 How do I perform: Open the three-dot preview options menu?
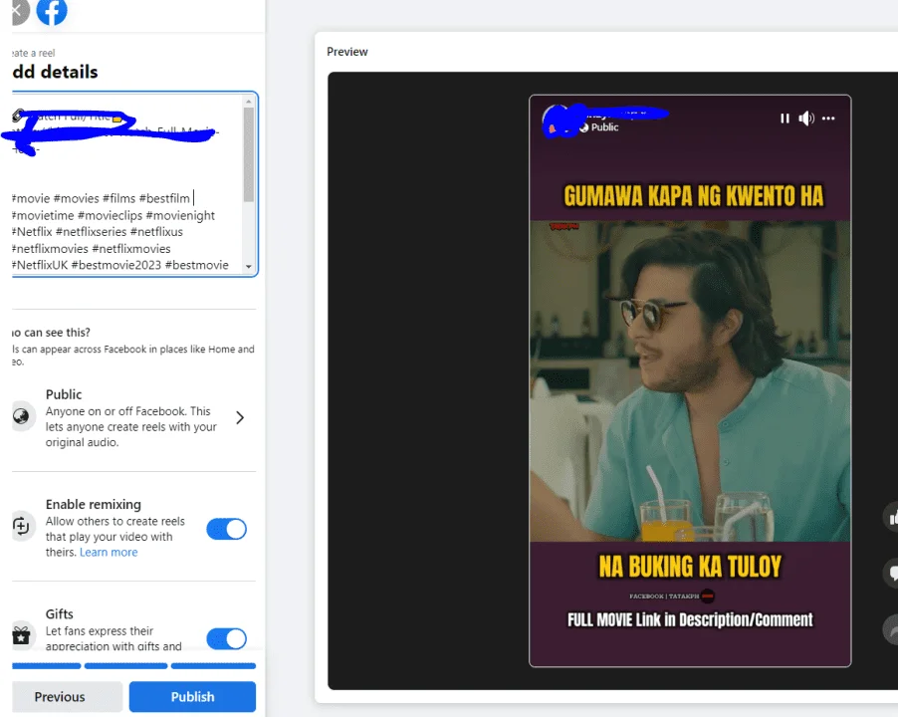pos(828,119)
